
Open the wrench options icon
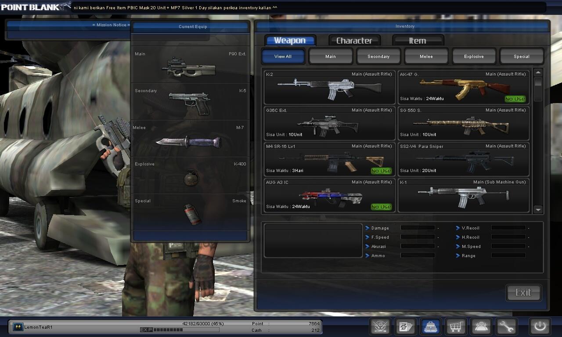507,326
